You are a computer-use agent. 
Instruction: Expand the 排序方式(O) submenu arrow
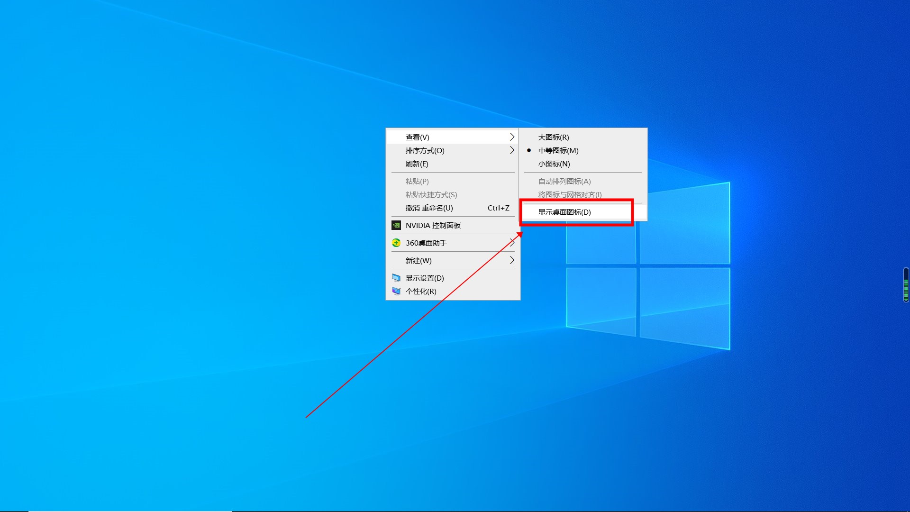pos(512,150)
